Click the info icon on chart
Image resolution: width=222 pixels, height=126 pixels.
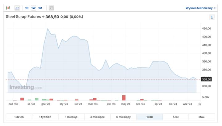click(x=212, y=17)
